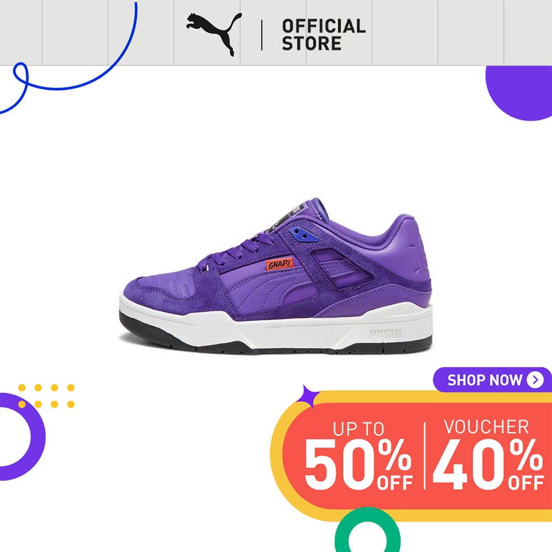Screen dimensions: 552x552
Task: Open the purple Puma sneaker image
Action: pyautogui.click(x=275, y=275)
